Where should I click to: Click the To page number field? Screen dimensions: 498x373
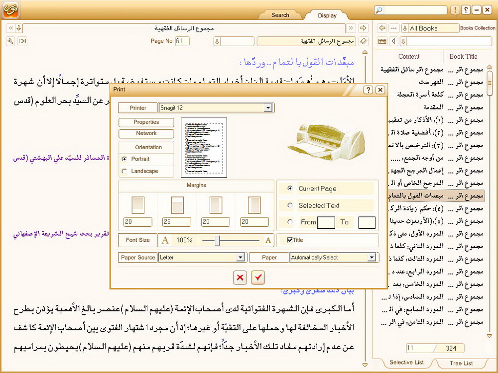click(x=367, y=222)
